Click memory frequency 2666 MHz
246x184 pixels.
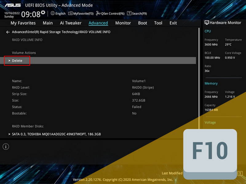point(211,97)
